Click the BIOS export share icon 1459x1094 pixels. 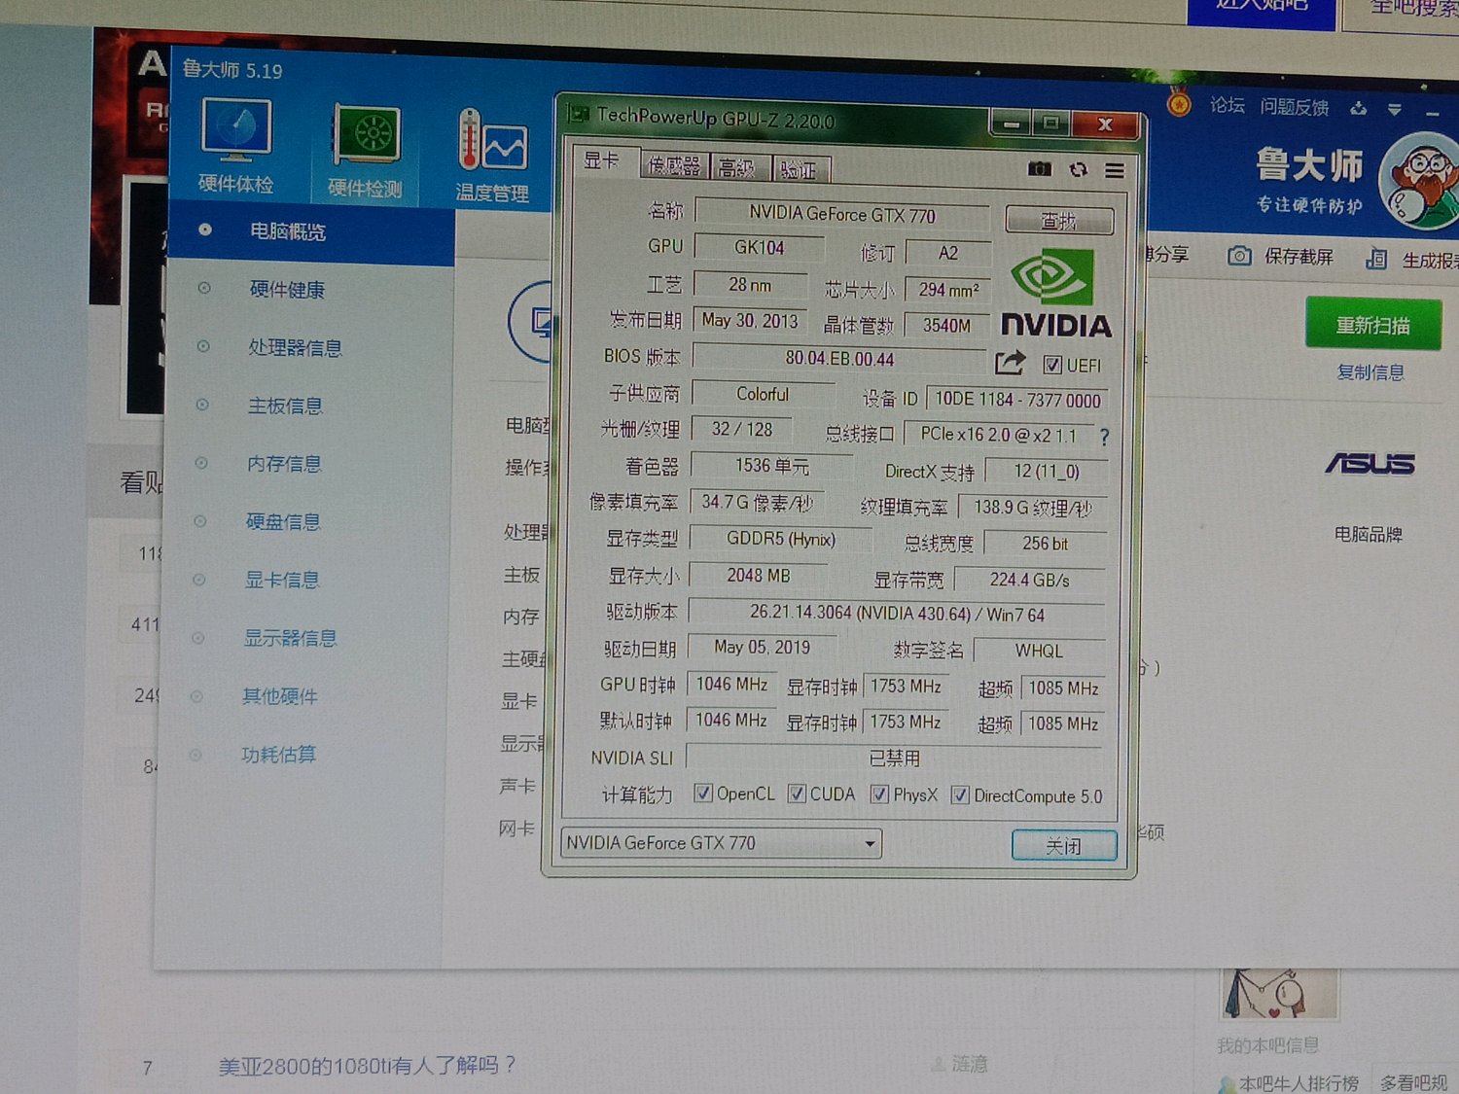coord(1011,362)
